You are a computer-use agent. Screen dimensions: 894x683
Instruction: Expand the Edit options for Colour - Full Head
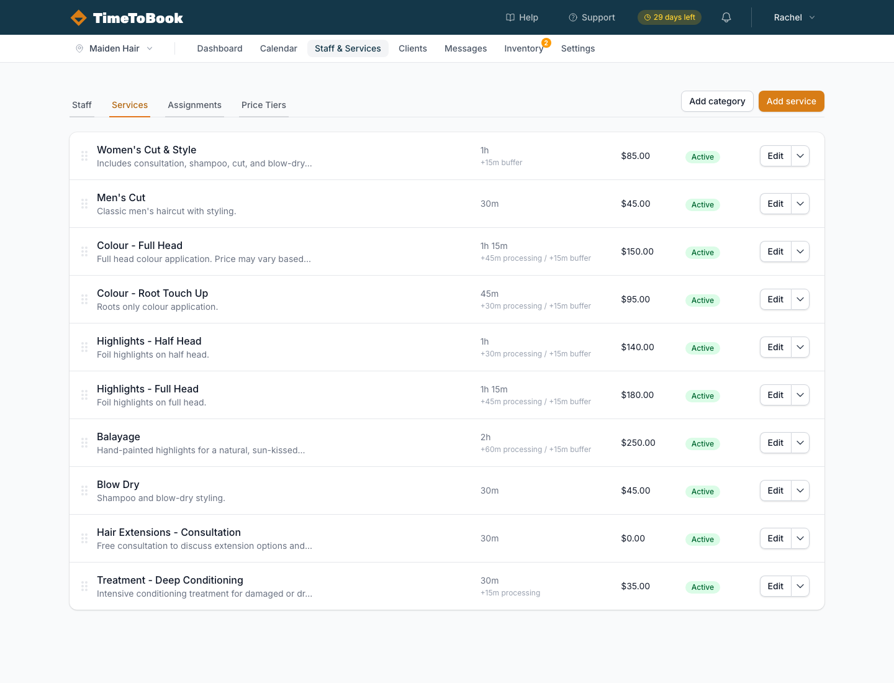pyautogui.click(x=800, y=251)
